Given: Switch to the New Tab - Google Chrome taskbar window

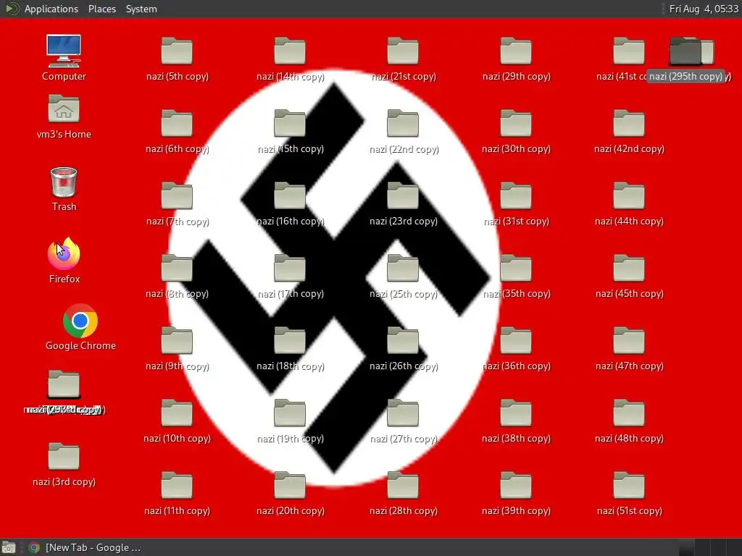Looking at the screenshot, I should (84, 547).
